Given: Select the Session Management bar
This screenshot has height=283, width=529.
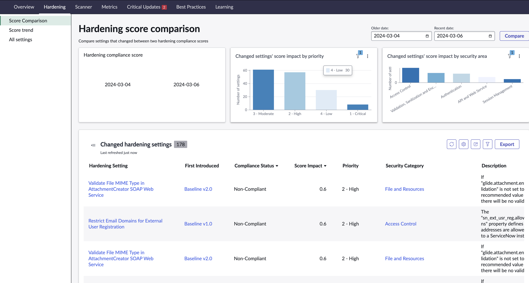Looking at the screenshot, I should pos(512,81).
